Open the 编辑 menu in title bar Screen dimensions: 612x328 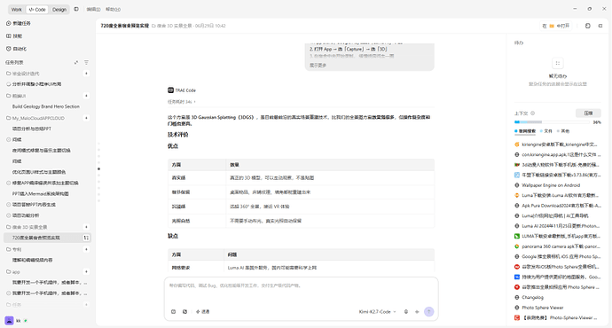pyautogui.click(x=93, y=10)
